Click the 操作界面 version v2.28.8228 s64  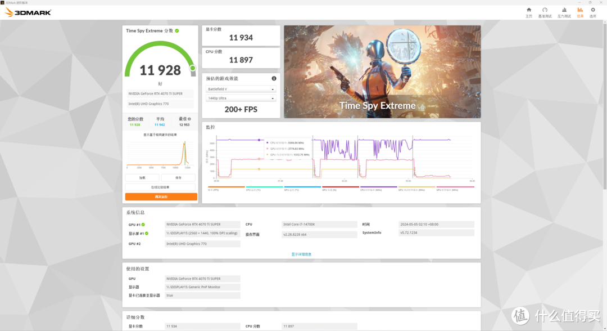click(319, 235)
